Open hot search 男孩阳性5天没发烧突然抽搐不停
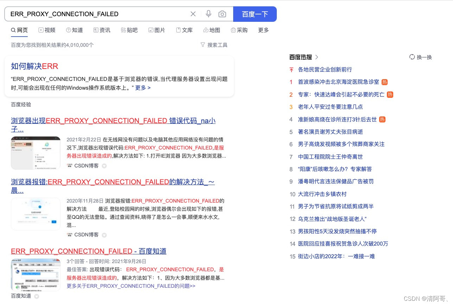This screenshot has width=453, height=305. tap(337, 231)
